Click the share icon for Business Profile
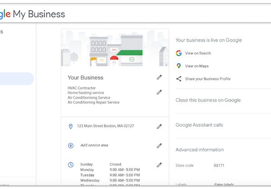The width and height of the screenshot is (271, 189). (179, 79)
